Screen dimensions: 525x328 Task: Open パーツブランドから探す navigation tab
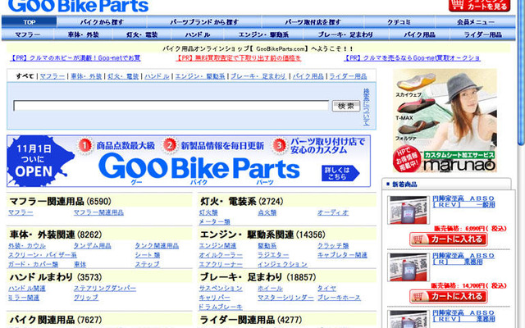click(x=204, y=22)
